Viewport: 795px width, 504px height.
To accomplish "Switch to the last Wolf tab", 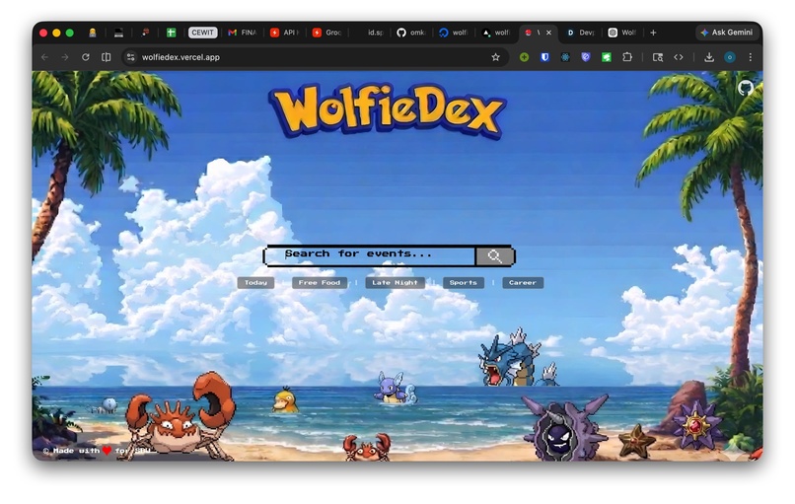I will click(622, 33).
